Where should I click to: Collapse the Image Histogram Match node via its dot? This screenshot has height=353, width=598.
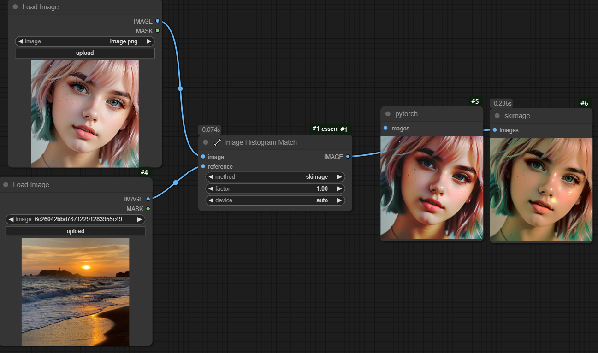point(206,142)
